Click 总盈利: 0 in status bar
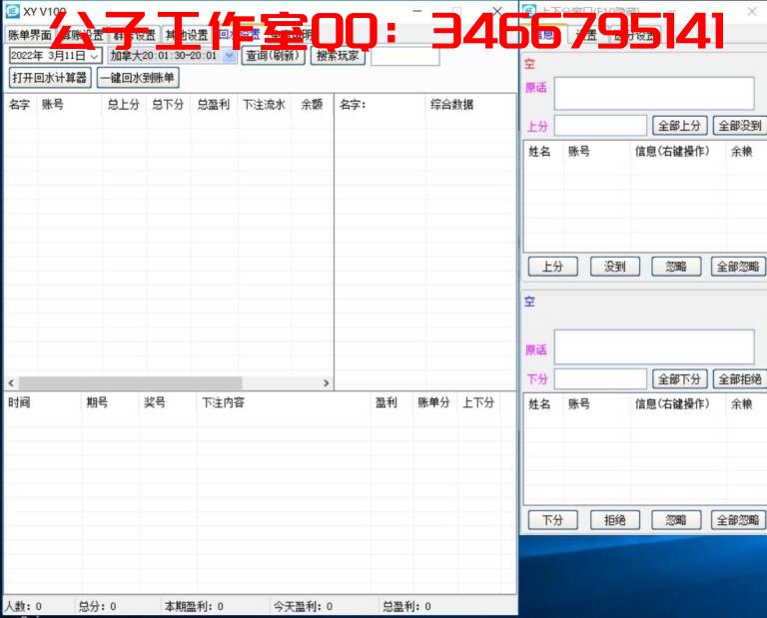 click(406, 606)
